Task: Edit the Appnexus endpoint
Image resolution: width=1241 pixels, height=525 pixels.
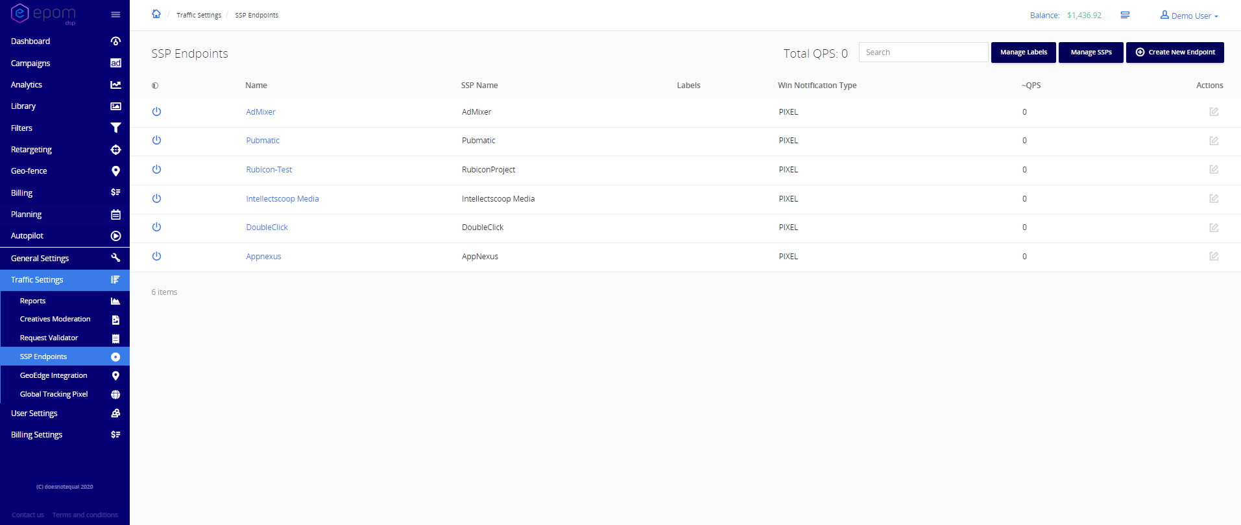Action: [x=1214, y=256]
